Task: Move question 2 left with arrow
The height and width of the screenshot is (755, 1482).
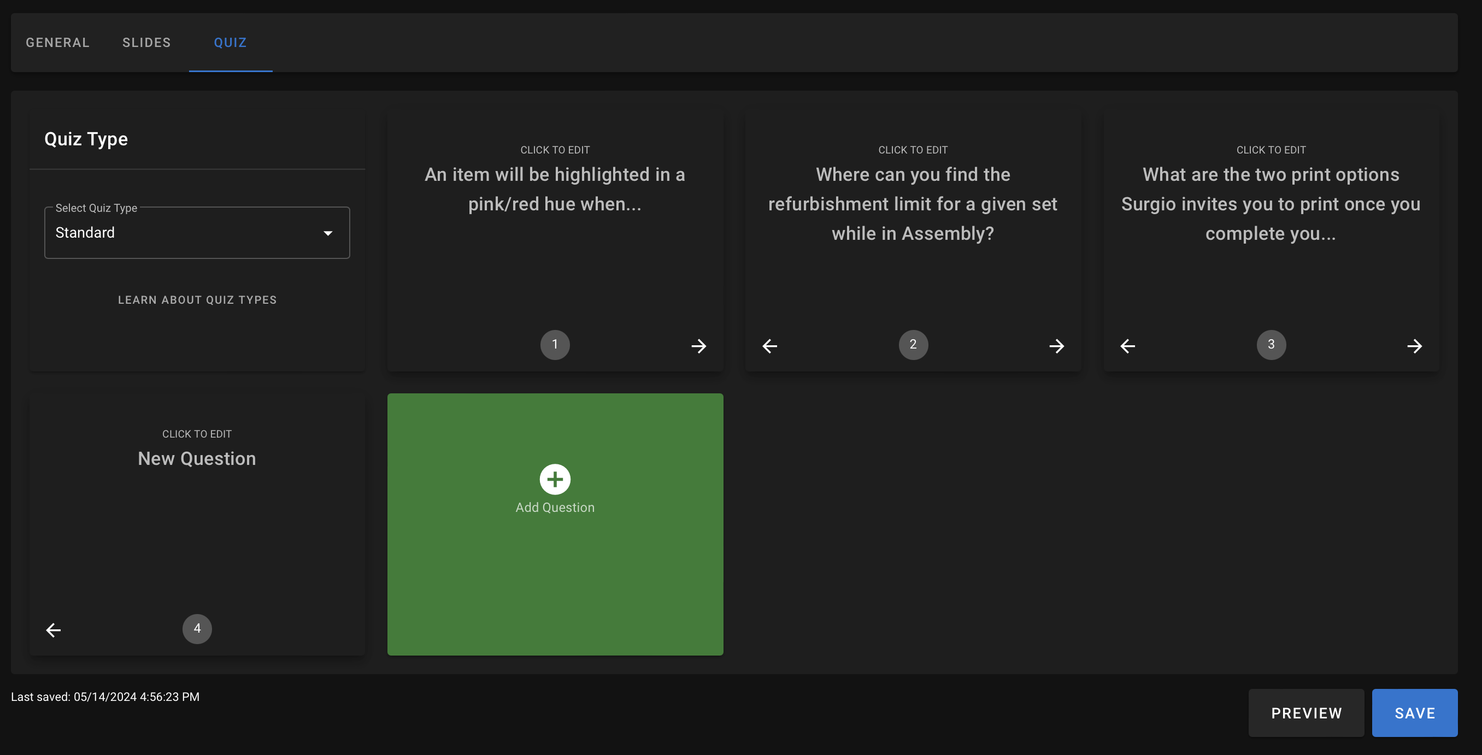Action: pyautogui.click(x=770, y=346)
